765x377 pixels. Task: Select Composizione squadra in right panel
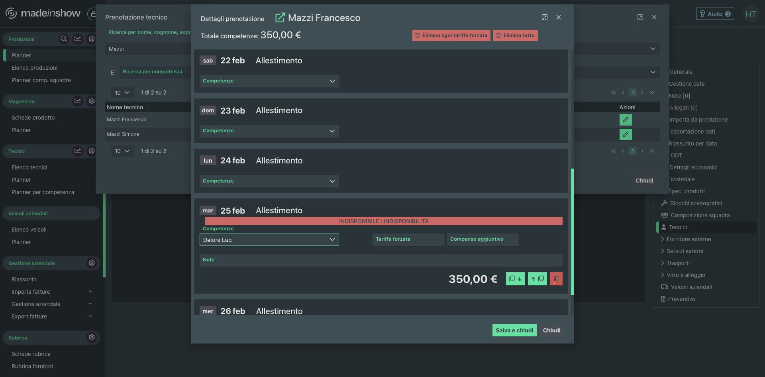click(x=700, y=215)
